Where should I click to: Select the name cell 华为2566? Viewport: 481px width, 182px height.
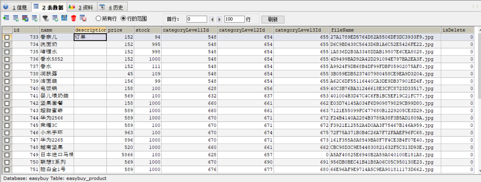(57, 118)
